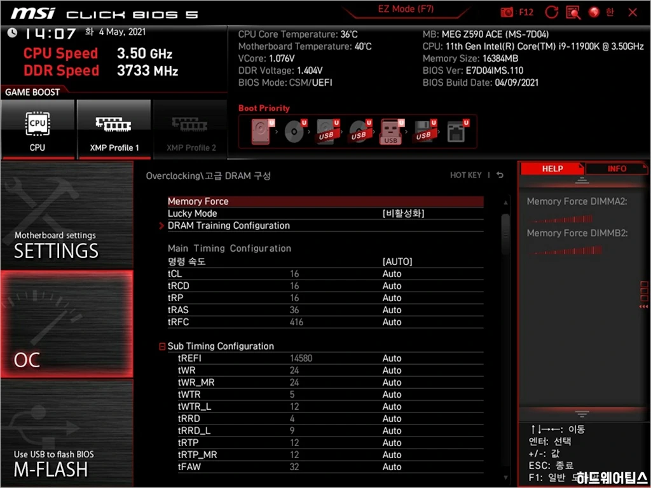
Task: Close the BIOS with the X button
Action: (633, 13)
